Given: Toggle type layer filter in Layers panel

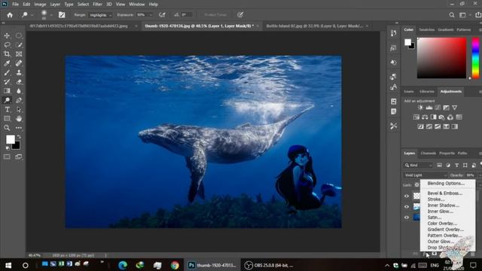Looking at the screenshot, I should (457, 166).
